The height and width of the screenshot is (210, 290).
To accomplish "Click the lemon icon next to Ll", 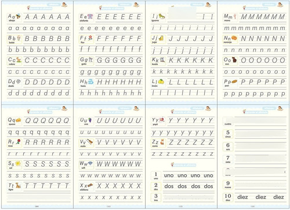I will click(x=161, y=82).
